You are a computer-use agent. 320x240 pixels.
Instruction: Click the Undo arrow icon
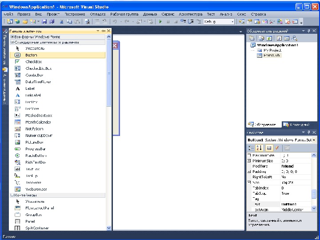[x=115, y=21]
